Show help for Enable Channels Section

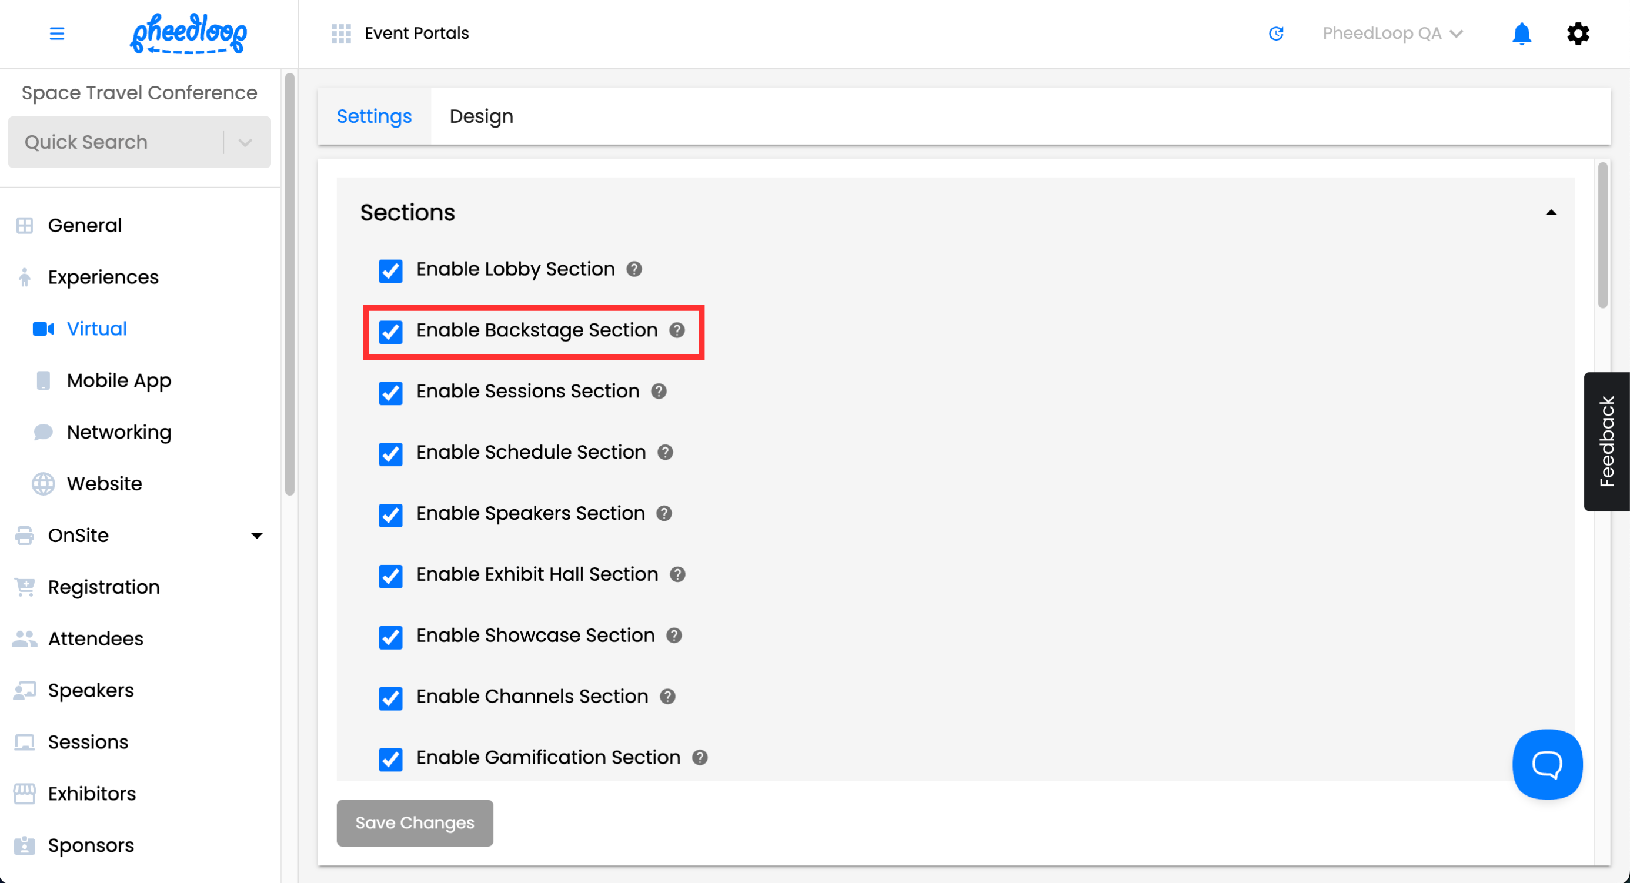point(667,697)
